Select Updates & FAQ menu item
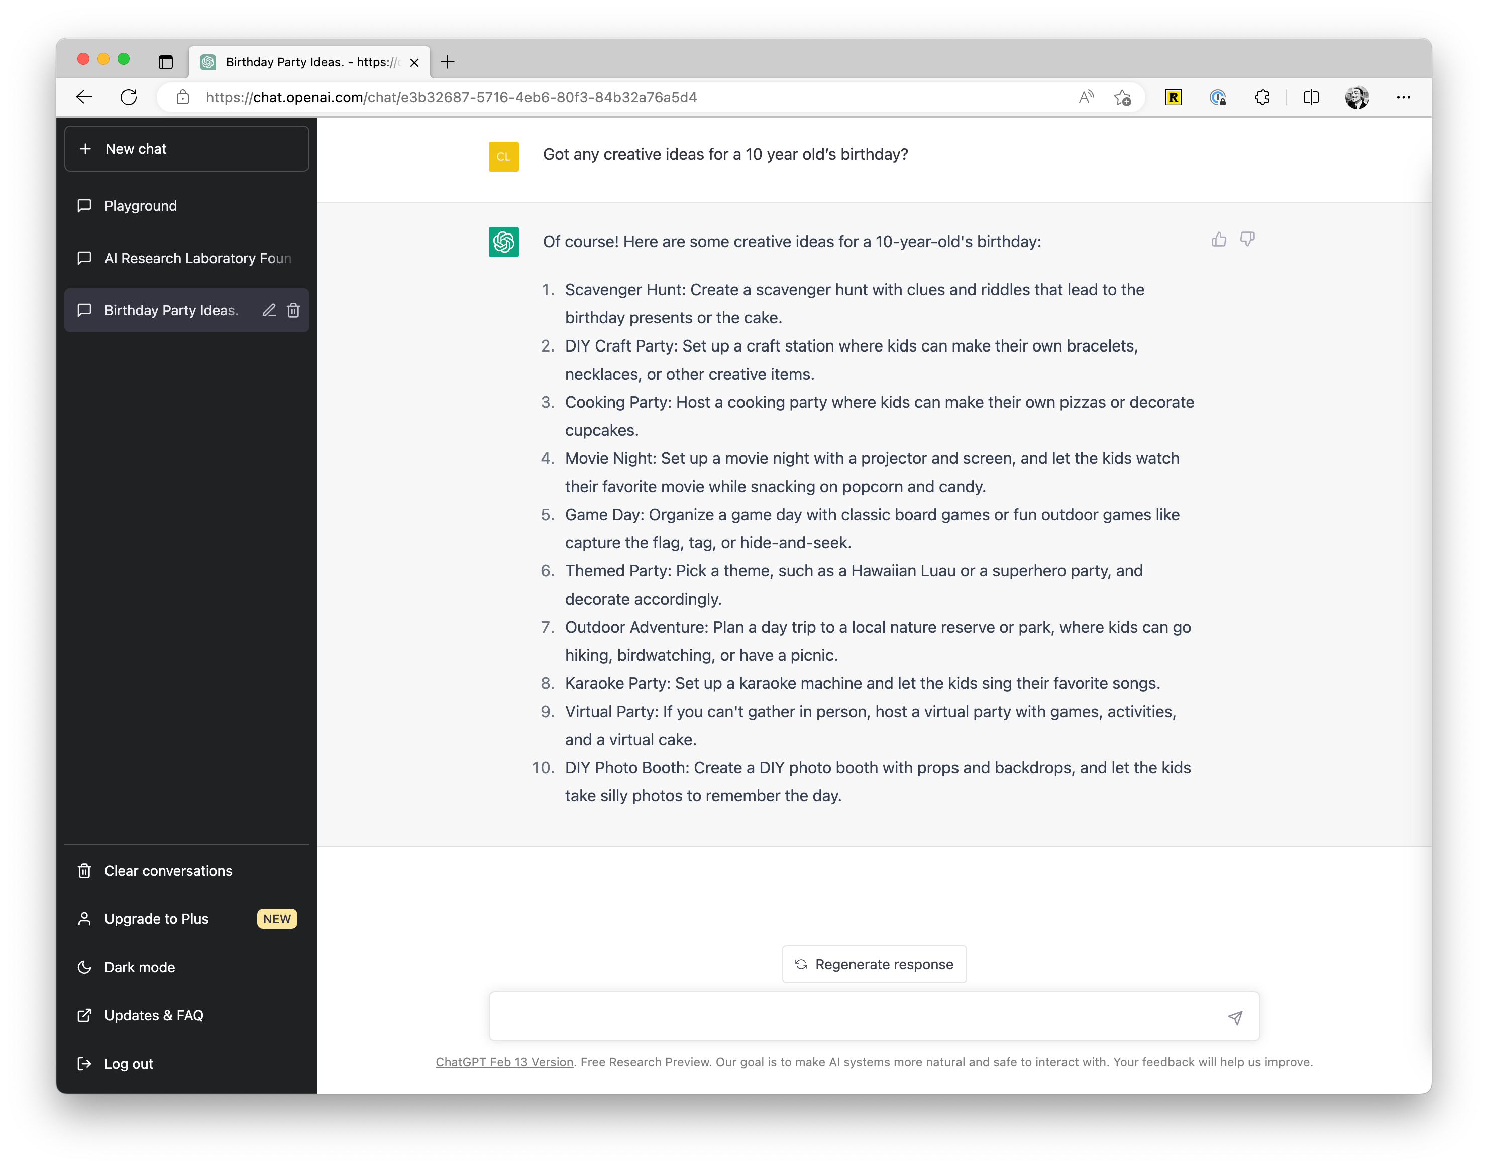 [x=153, y=1015]
